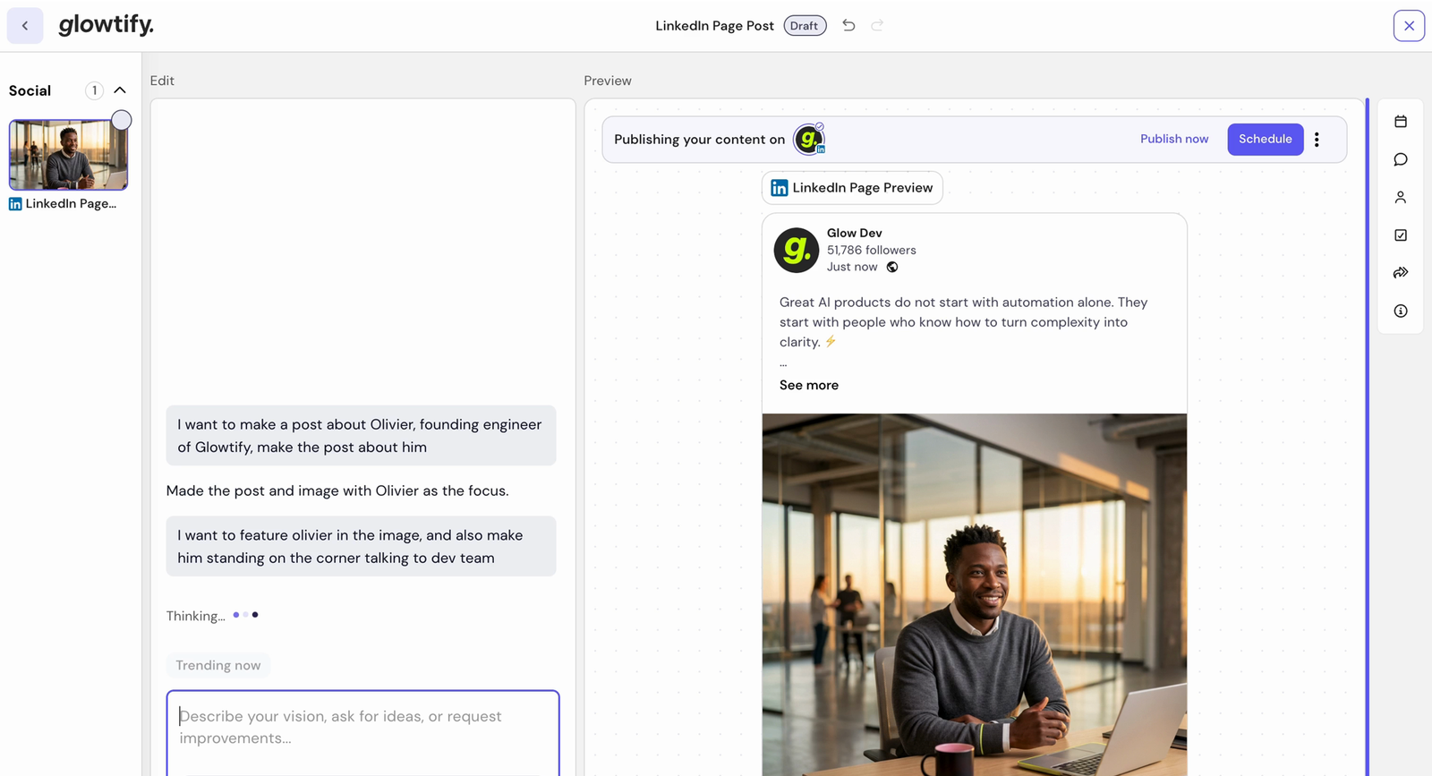Image resolution: width=1432 pixels, height=776 pixels.
Task: Open the person icon in the right sidebar
Action: [1401, 197]
